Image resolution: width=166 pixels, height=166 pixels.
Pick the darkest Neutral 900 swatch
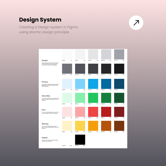coord(119,68)
